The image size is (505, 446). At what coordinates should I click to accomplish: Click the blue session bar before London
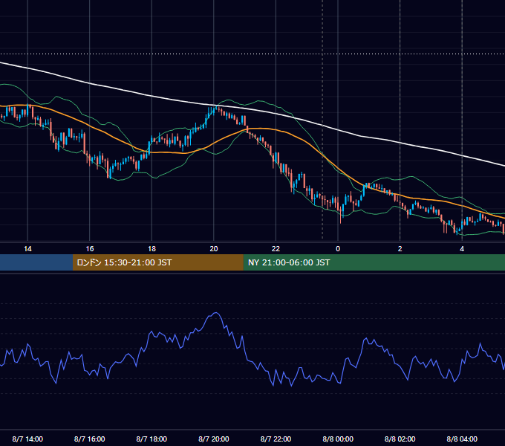pos(36,262)
